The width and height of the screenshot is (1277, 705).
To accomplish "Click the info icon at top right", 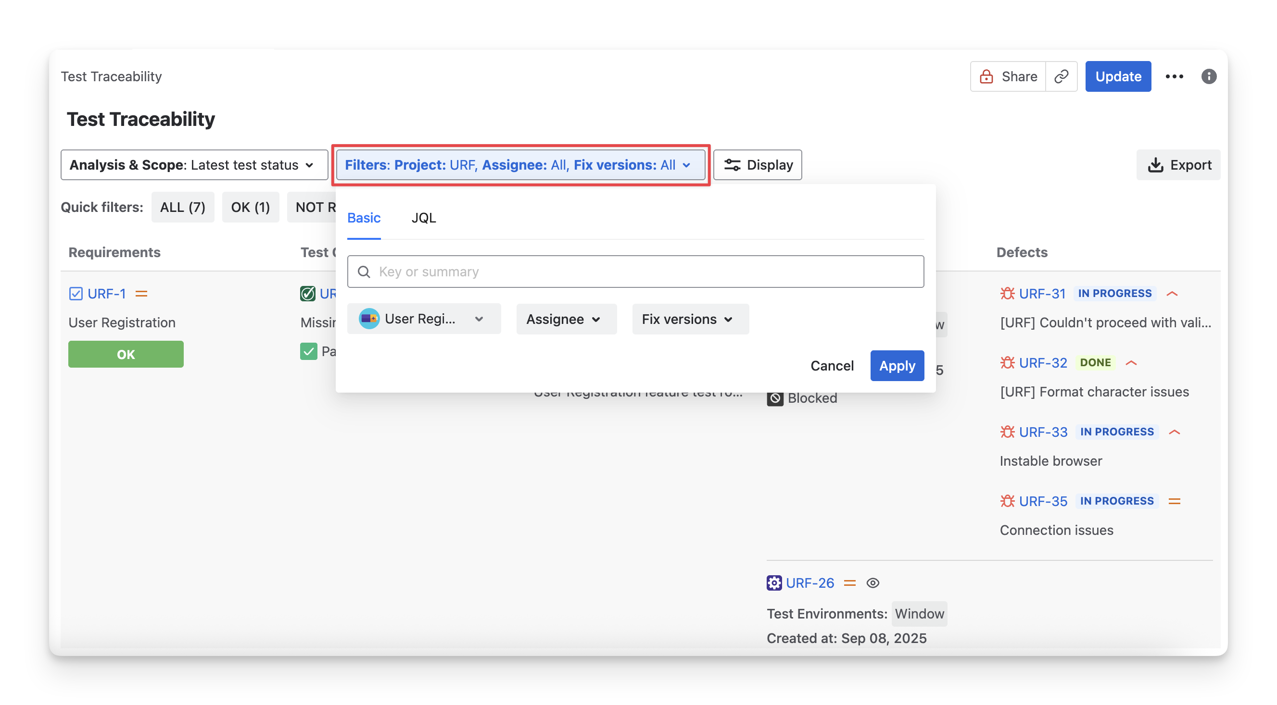I will coord(1209,76).
